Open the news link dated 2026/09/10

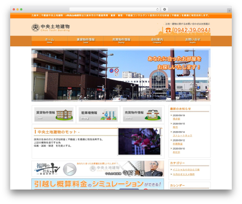click(176, 152)
